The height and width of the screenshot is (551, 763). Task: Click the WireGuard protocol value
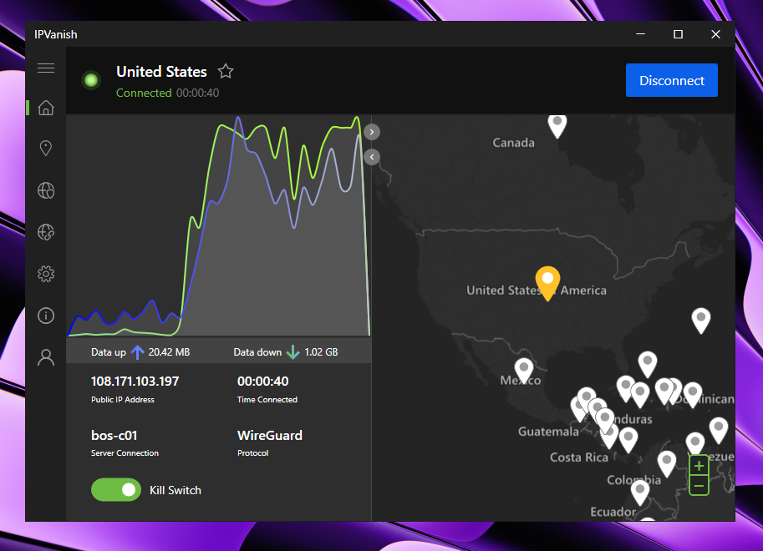click(270, 435)
